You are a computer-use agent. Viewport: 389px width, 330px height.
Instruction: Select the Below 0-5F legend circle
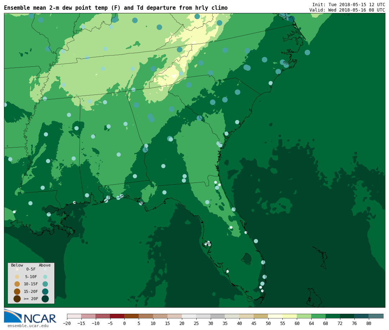[17, 269]
